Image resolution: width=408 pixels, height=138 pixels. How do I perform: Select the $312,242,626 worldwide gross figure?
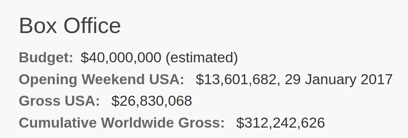[281, 122]
